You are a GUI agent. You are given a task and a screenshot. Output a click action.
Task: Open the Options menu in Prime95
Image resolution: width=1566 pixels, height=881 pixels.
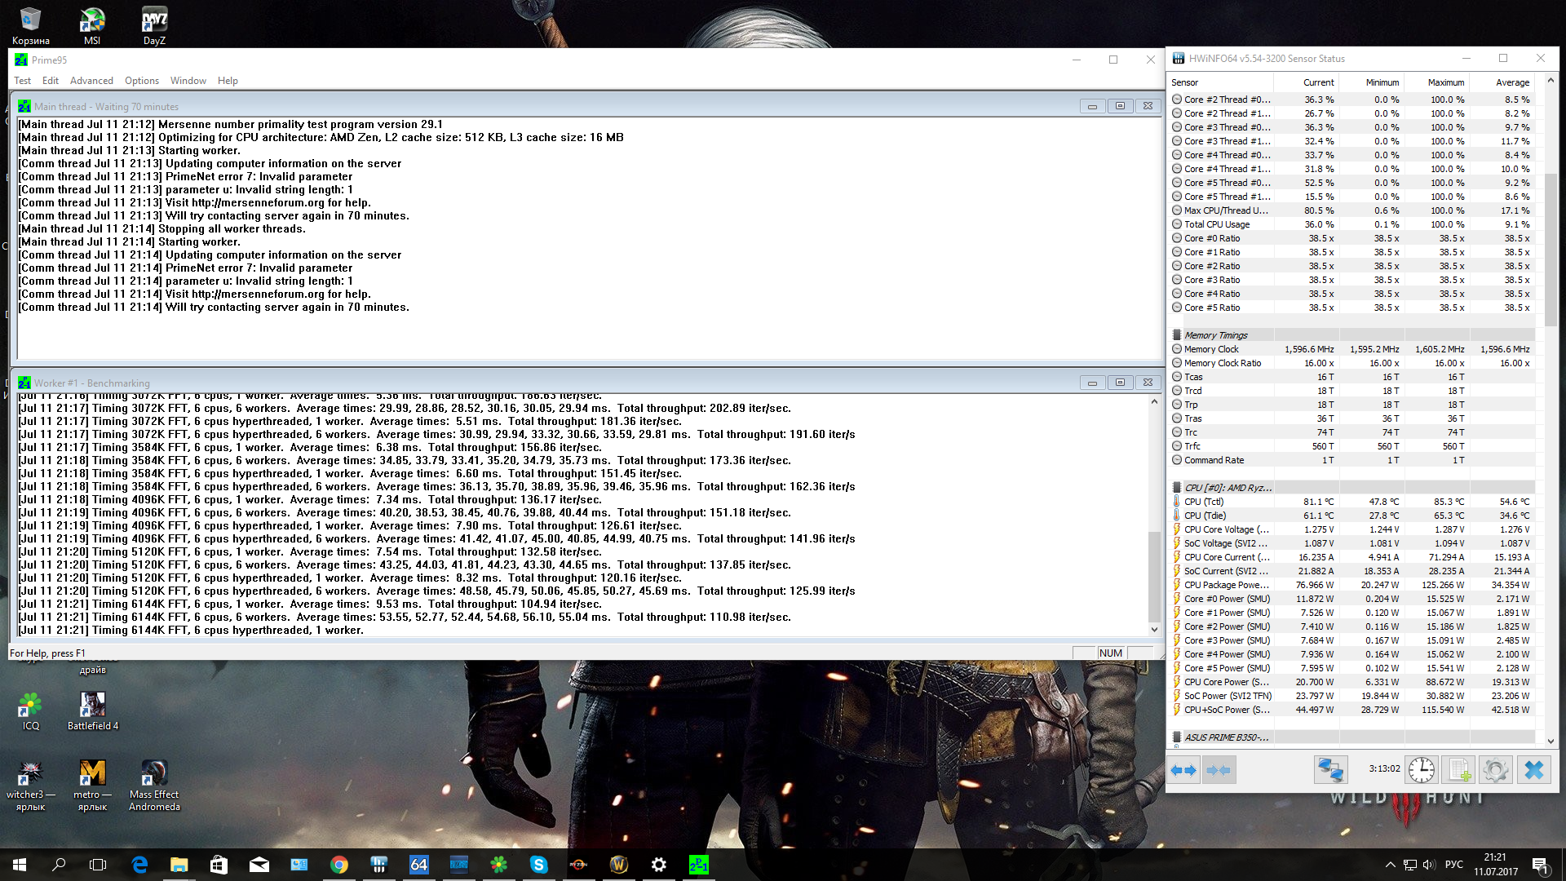pyautogui.click(x=141, y=81)
